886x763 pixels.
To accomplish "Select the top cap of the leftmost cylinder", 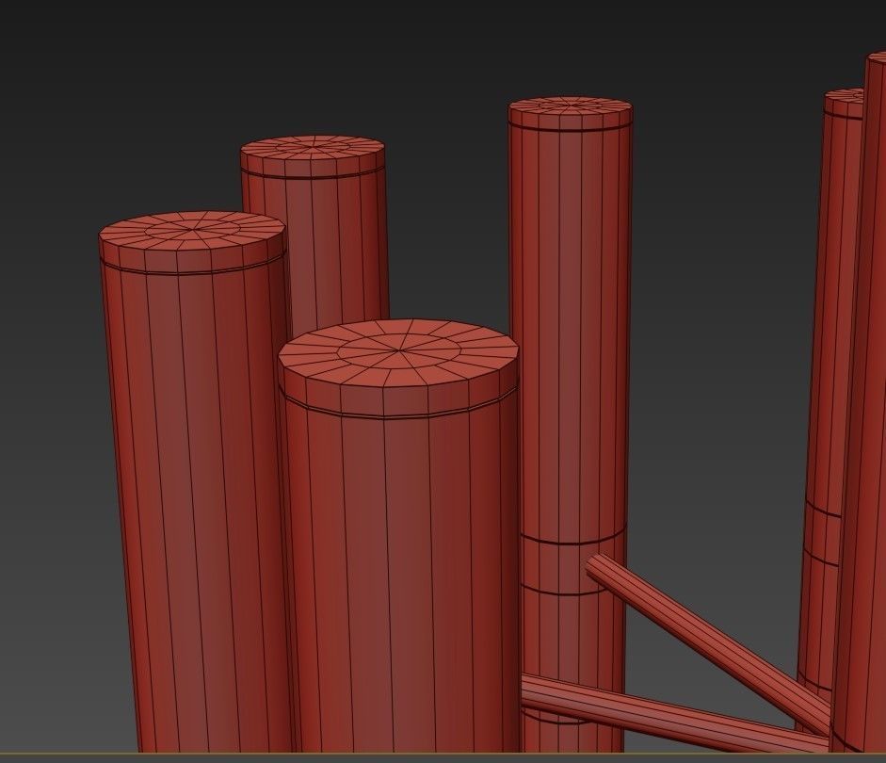I will 191,231.
